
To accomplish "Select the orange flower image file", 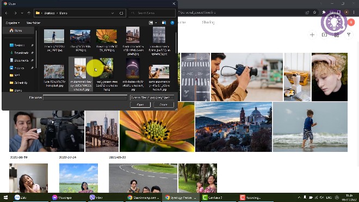I will [x=107, y=40].
